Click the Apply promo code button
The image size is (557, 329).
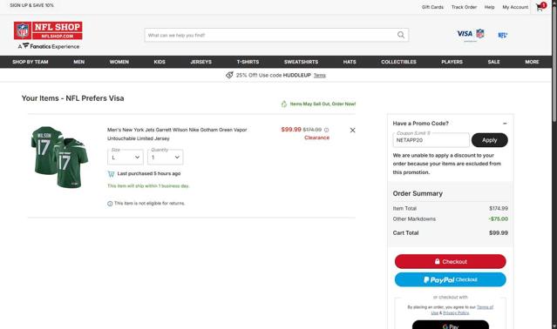tap(490, 140)
